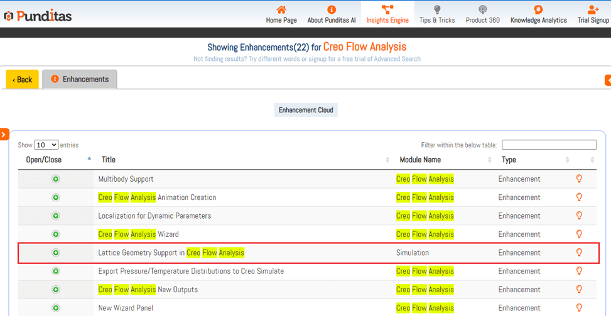The height and width of the screenshot is (316, 611).
Task: Open Tips & Tricks lightbulb icon
Action: 437,10
